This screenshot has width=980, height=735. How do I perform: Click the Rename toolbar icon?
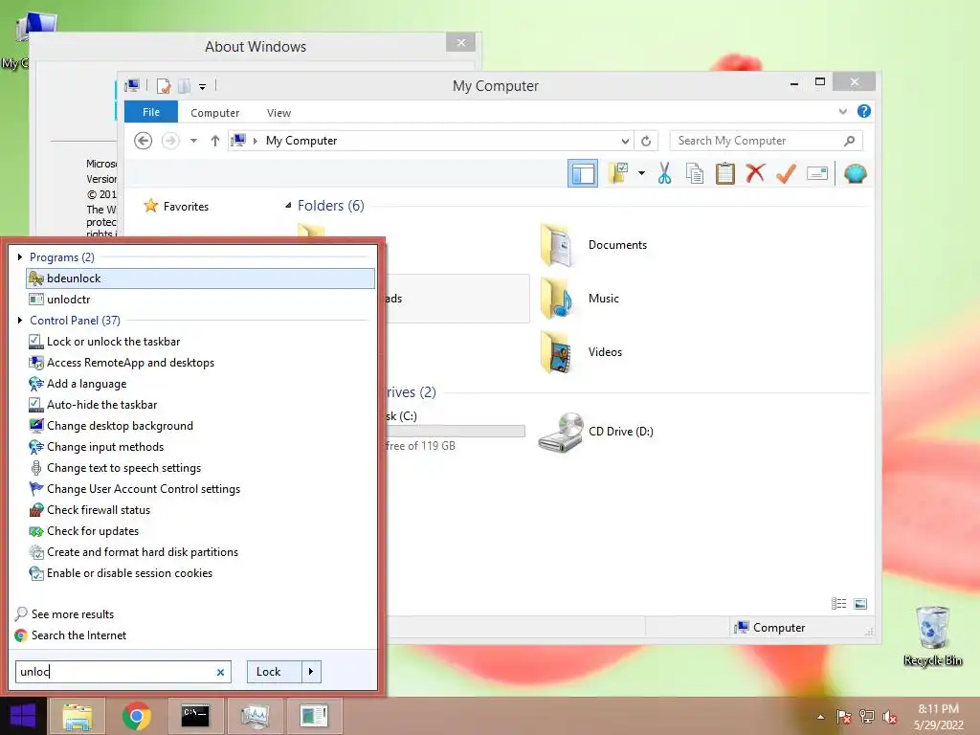click(x=817, y=173)
